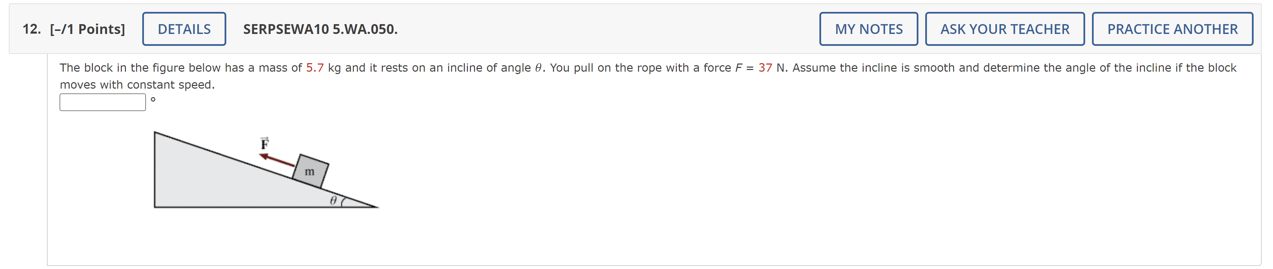
Task: Click the block labeled m
Action: (310, 171)
